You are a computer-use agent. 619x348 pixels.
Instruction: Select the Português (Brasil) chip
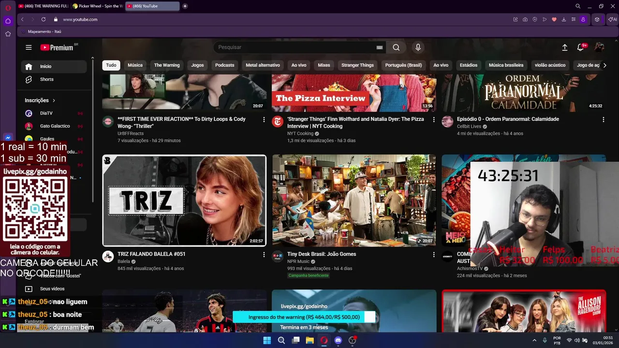(x=403, y=65)
